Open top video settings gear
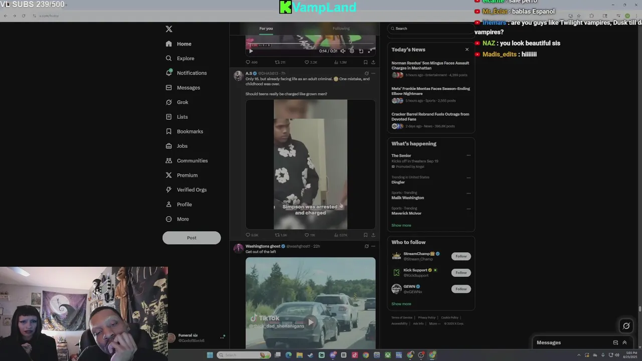Screen dimensions: 642x361 352,51
